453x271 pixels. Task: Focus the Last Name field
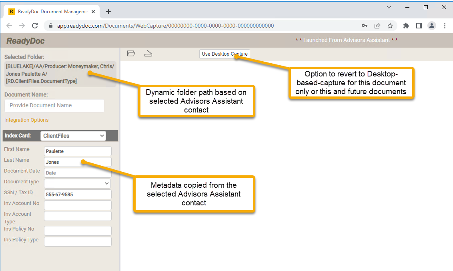pyautogui.click(x=78, y=162)
